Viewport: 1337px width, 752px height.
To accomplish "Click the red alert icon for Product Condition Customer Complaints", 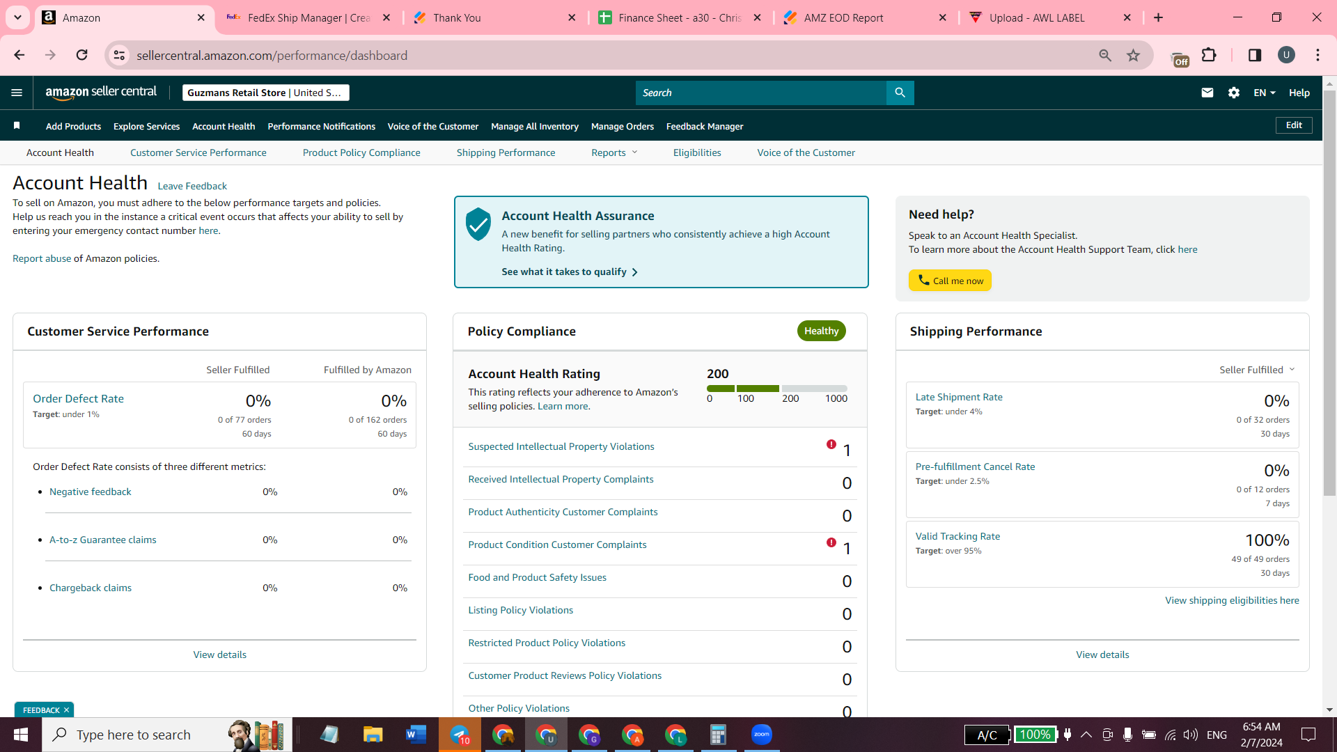I will click(831, 542).
